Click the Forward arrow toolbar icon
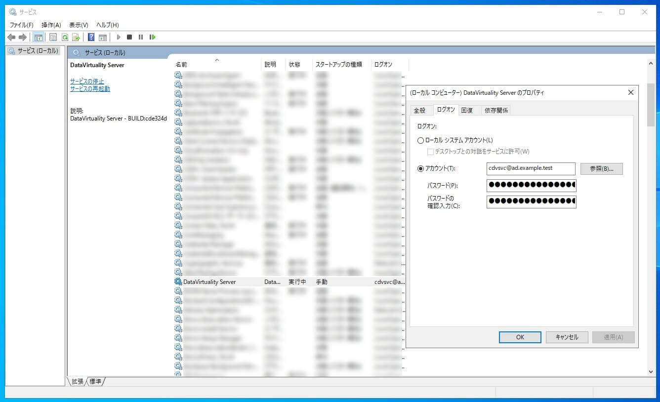The width and height of the screenshot is (660, 402). (22, 37)
